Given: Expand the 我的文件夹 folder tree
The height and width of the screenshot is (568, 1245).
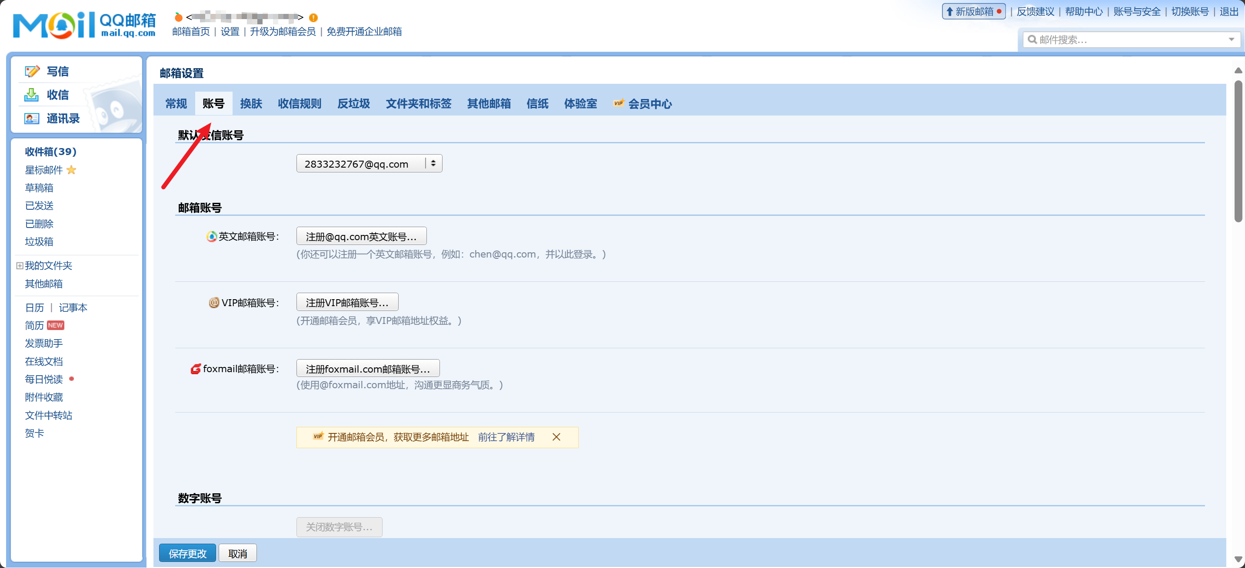Looking at the screenshot, I should (19, 266).
